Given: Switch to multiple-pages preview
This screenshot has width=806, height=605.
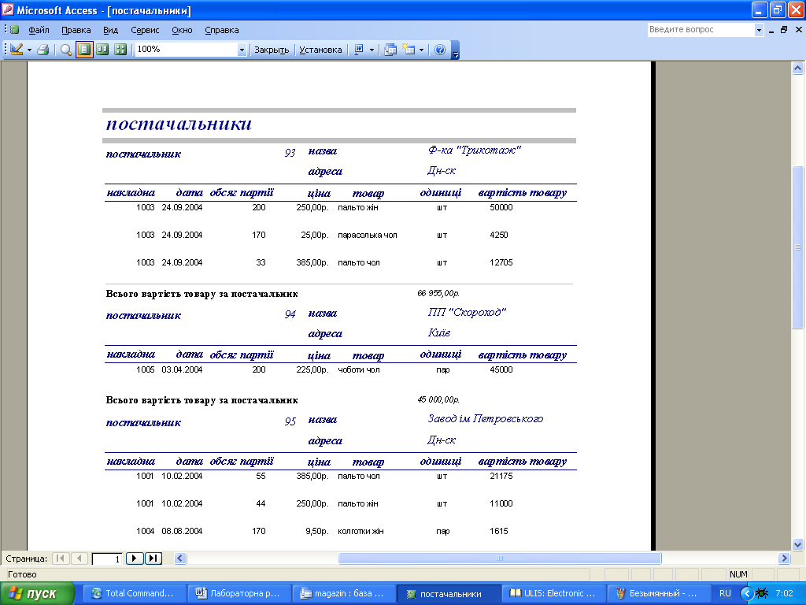Looking at the screenshot, I should [x=120, y=50].
